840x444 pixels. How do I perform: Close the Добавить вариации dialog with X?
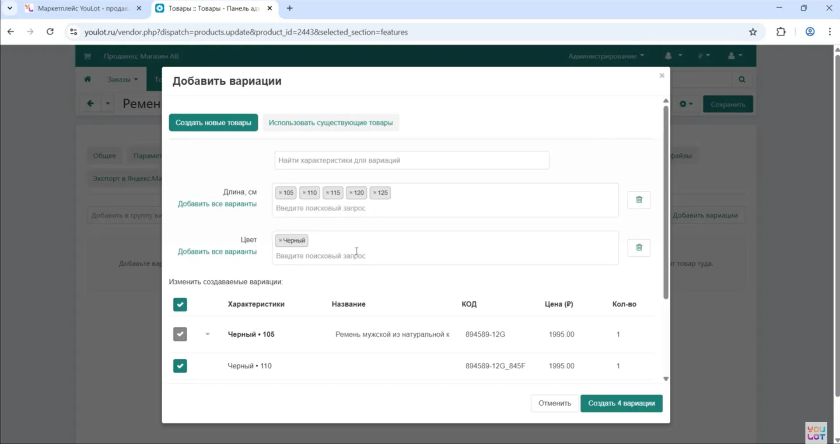pyautogui.click(x=661, y=76)
